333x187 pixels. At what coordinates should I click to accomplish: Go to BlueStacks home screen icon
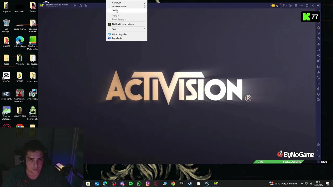[x=80, y=5]
